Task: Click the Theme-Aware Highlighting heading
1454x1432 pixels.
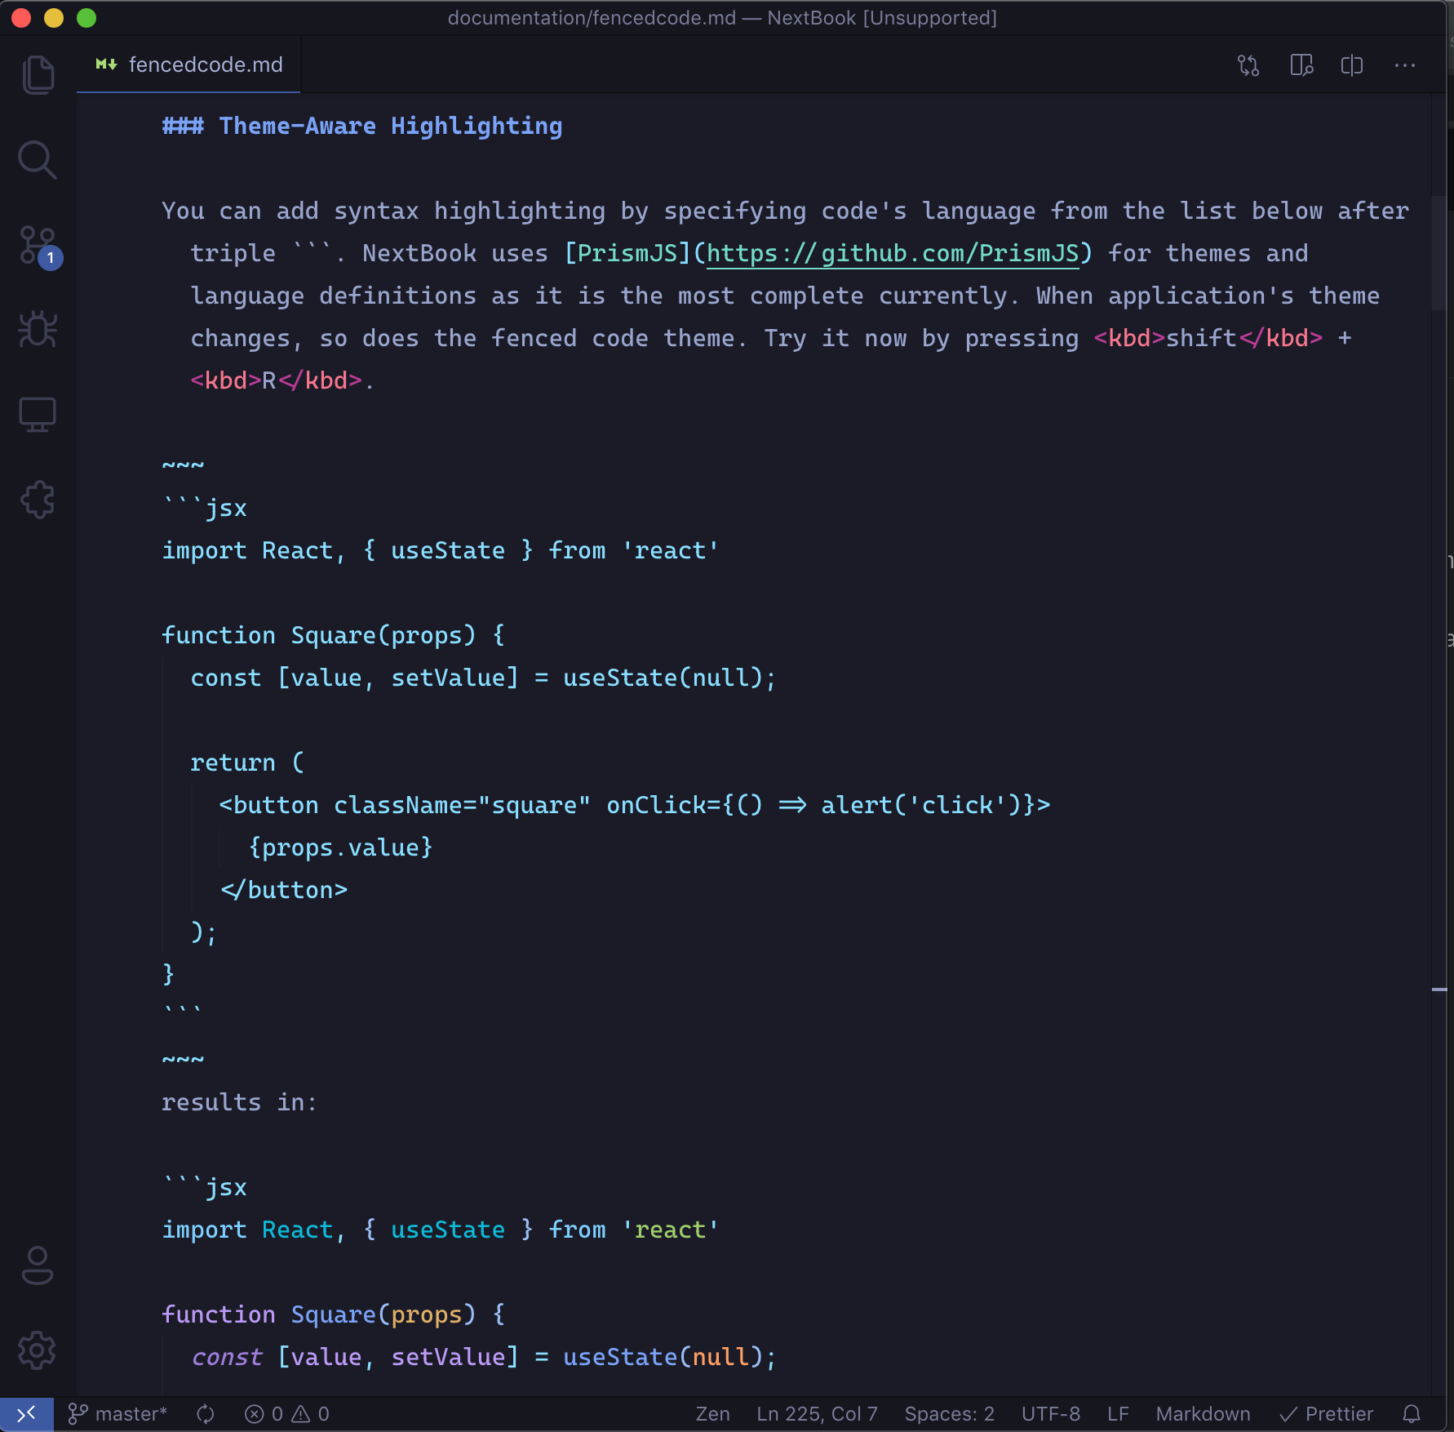Action: (362, 127)
